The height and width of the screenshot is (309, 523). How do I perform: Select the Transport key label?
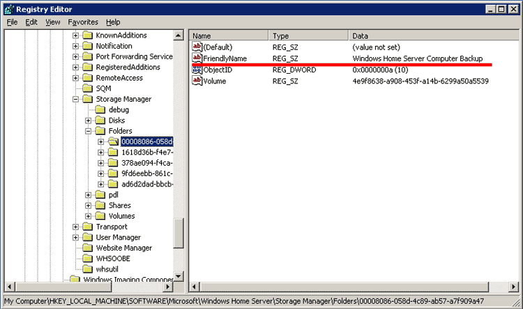click(112, 227)
